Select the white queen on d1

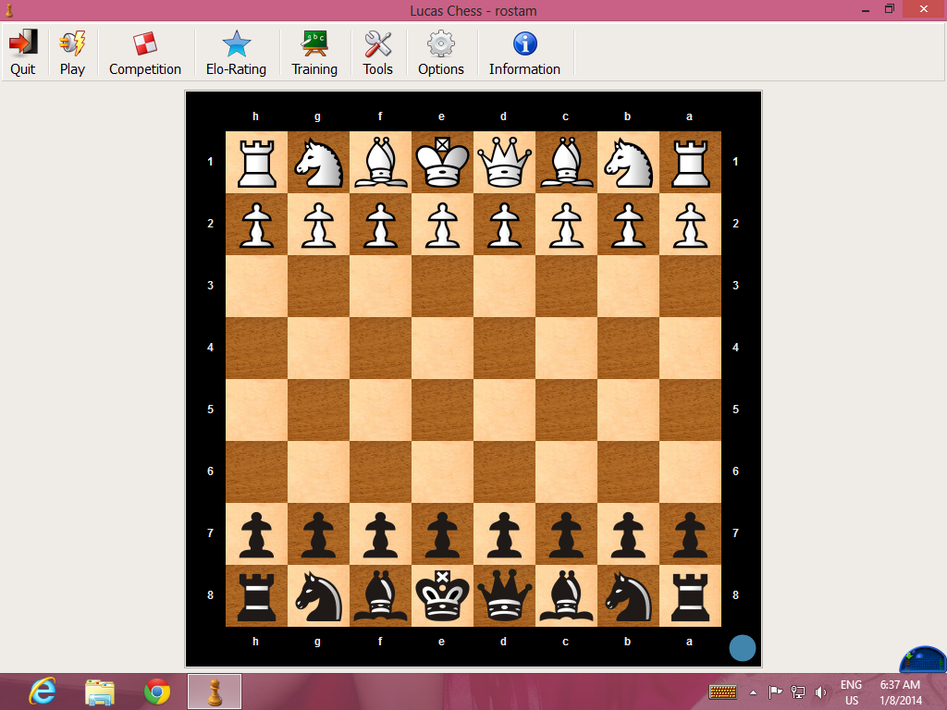[x=504, y=162]
